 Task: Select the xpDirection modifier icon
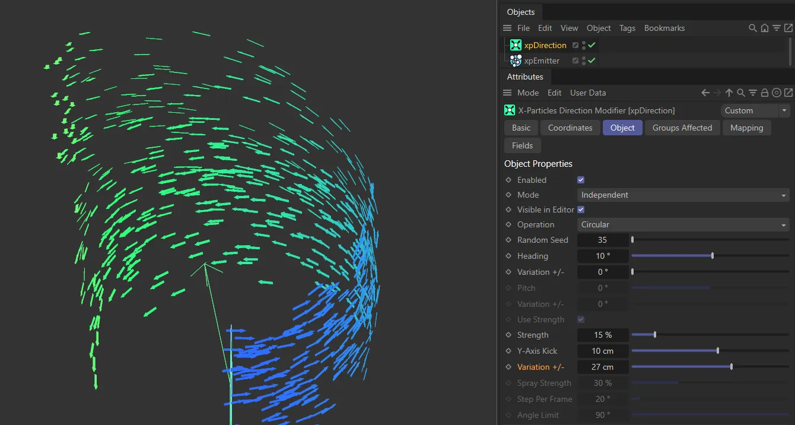click(x=515, y=45)
